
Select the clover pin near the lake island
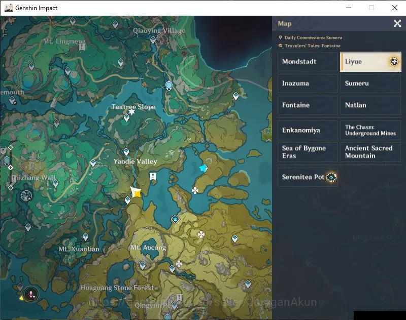pyautogui.click(x=195, y=190)
